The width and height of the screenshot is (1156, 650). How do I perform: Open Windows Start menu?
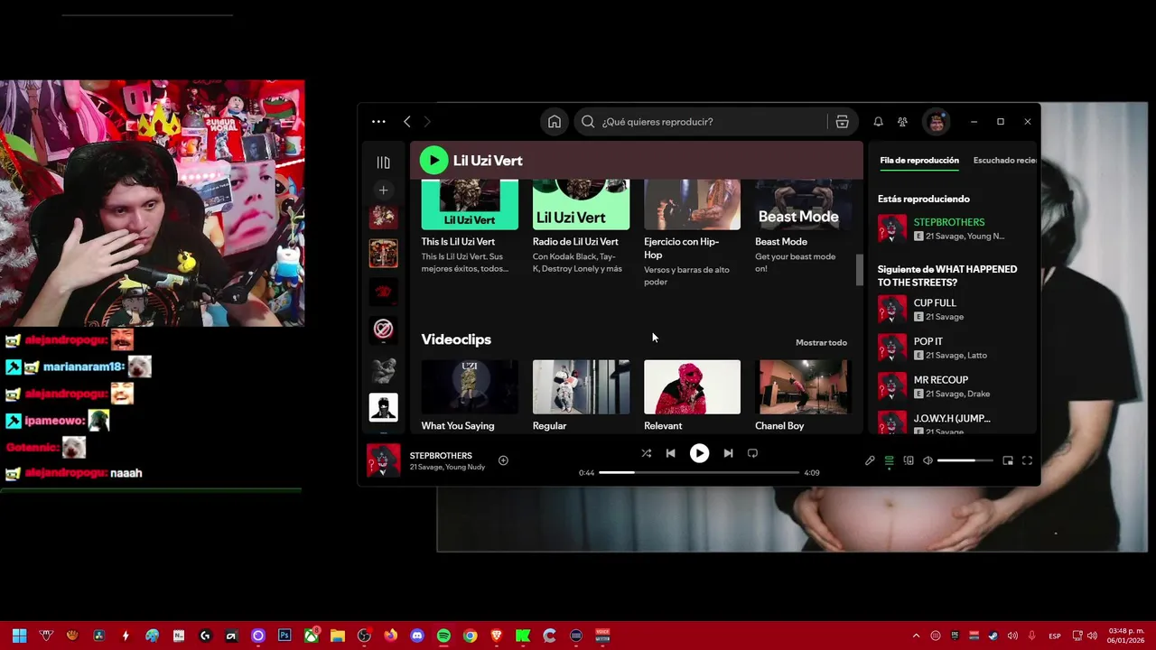pos(19,636)
